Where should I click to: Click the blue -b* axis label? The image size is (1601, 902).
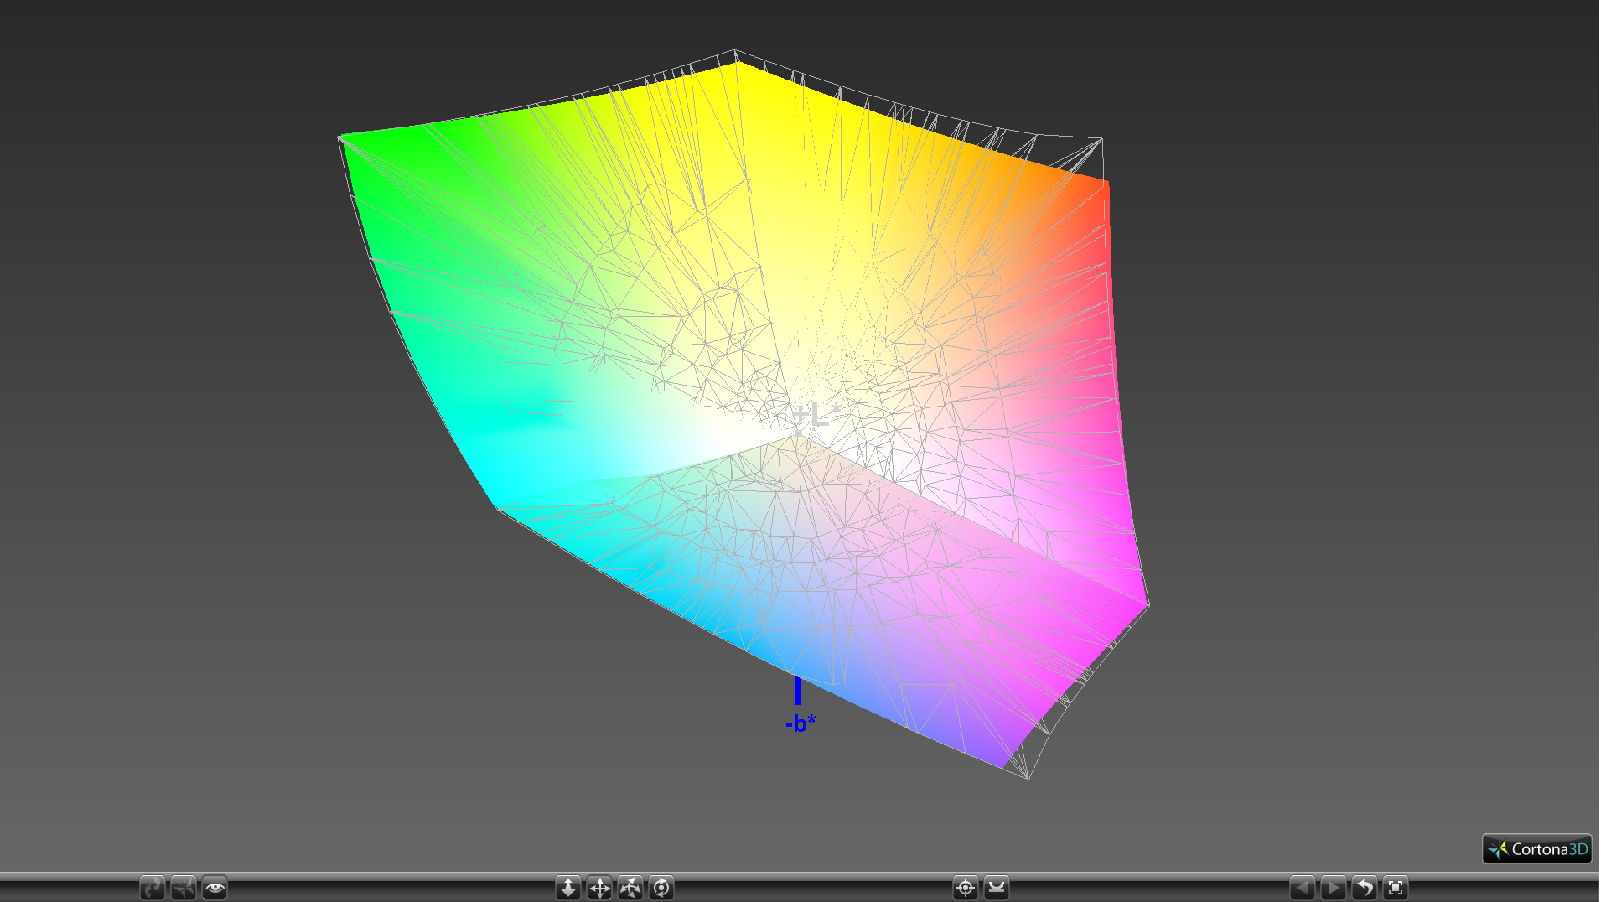800,723
